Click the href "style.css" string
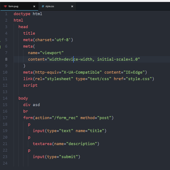Viewport: 170px width, 170px height. [139, 79]
